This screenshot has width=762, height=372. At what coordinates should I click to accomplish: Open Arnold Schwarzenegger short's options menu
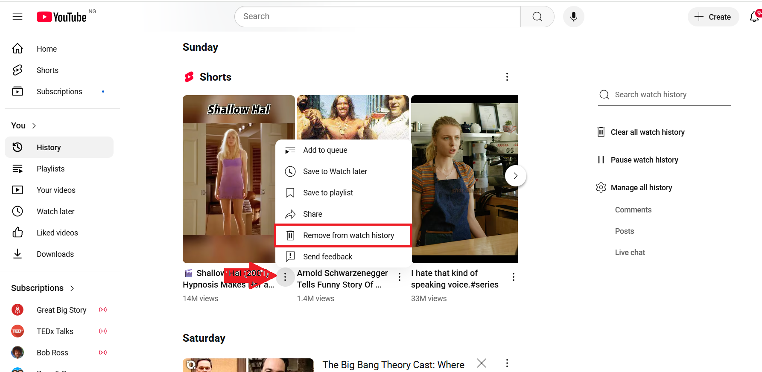(x=400, y=277)
